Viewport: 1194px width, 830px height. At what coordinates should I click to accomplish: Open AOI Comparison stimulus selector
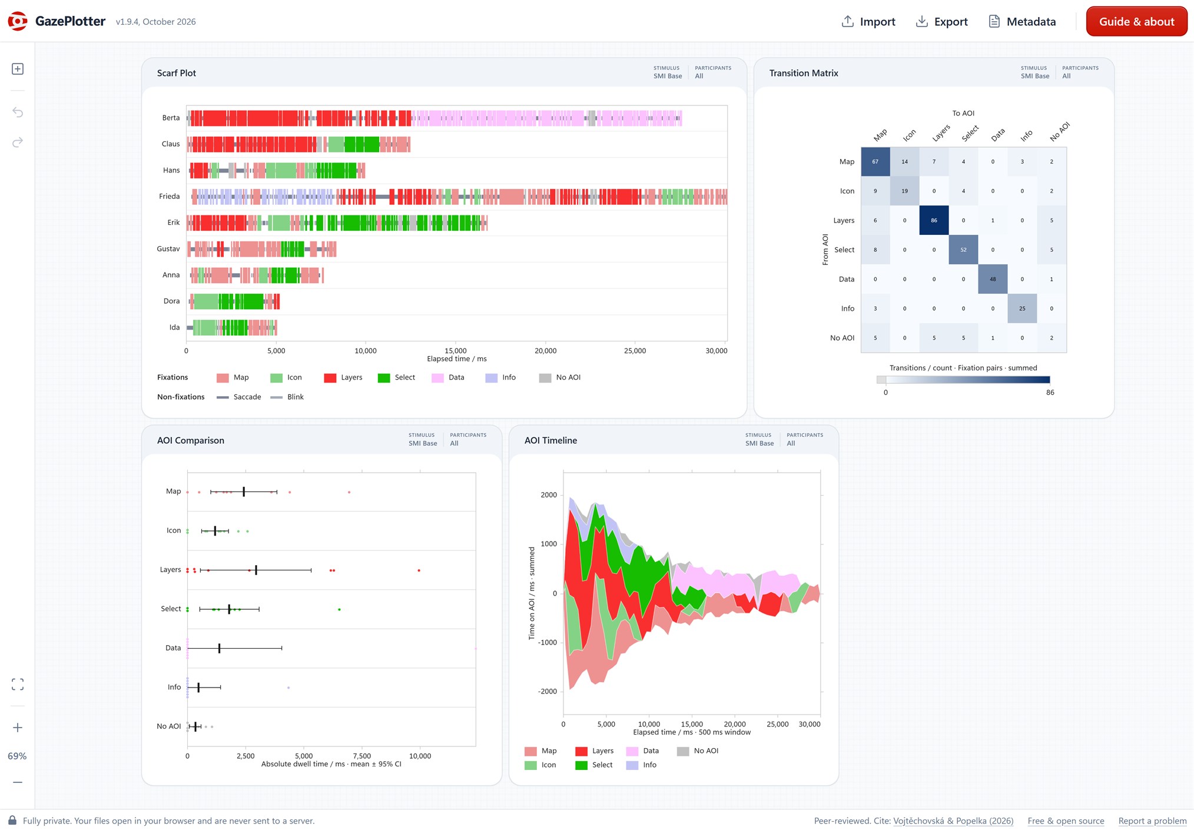423,440
